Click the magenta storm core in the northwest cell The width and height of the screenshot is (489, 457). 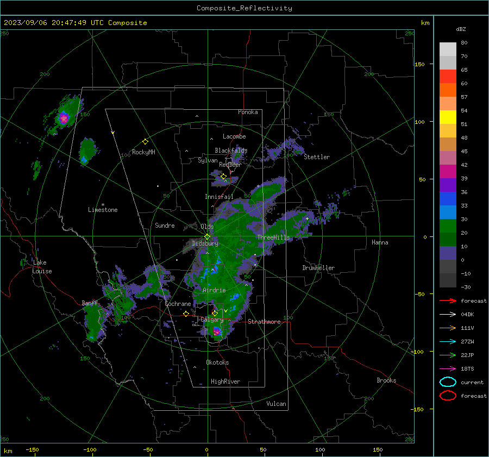(64, 118)
